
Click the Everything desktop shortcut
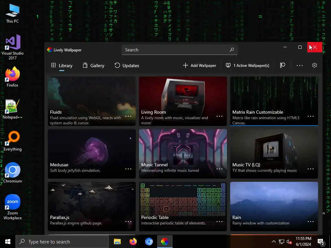tap(13, 141)
